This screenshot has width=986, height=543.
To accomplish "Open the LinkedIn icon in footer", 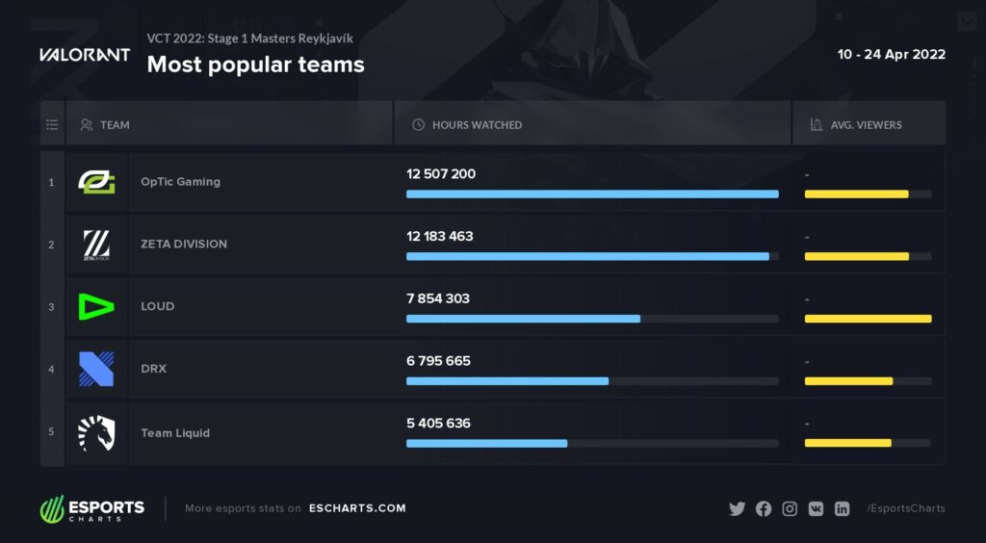I will point(842,509).
